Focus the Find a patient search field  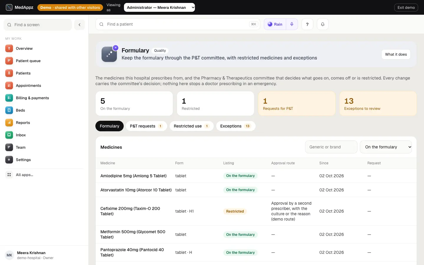tap(178, 24)
